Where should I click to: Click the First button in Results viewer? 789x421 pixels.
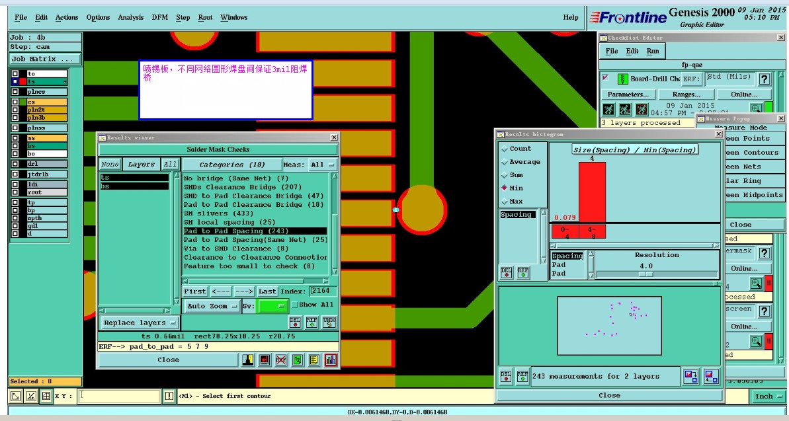[x=194, y=291]
